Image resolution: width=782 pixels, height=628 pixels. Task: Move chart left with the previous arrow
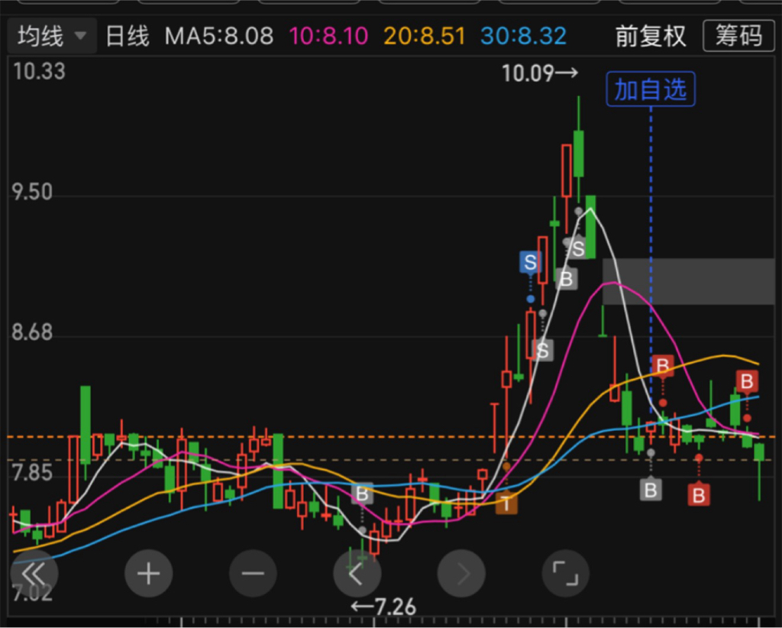coord(357,574)
